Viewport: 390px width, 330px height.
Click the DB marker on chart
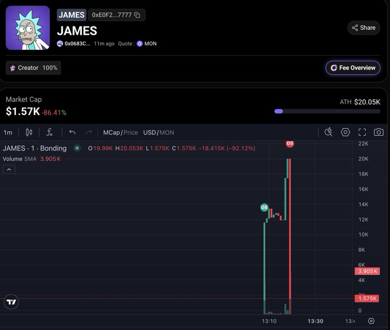(264, 207)
